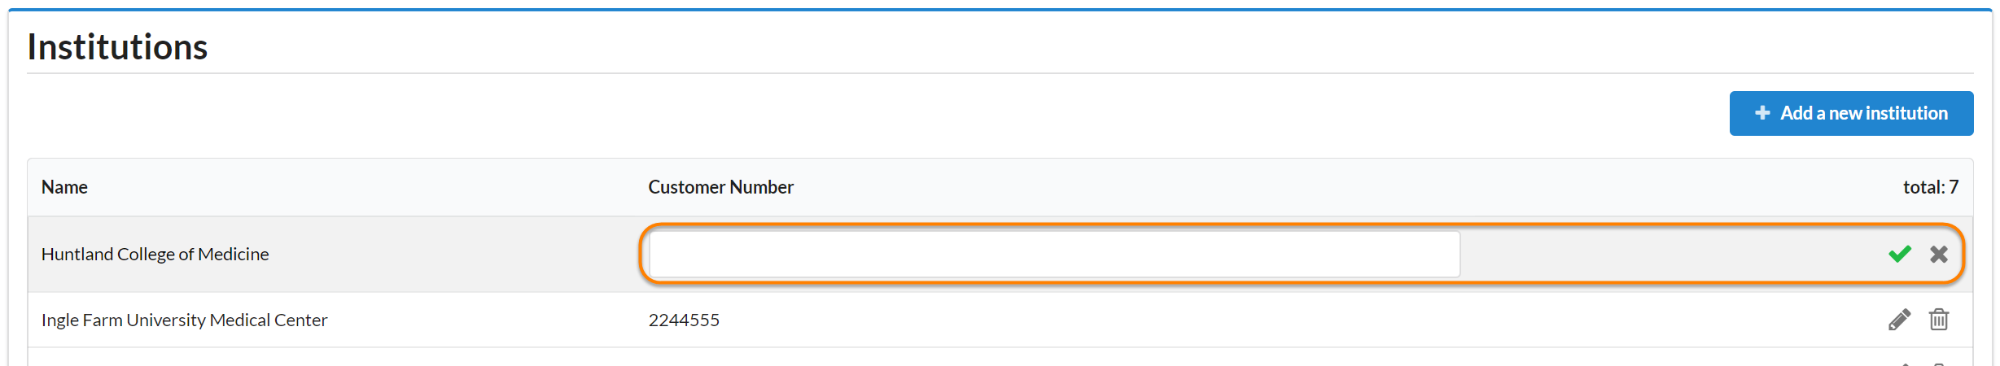The height and width of the screenshot is (366, 2000).
Task: Select the Ingle Farm University Medical Center name
Action: pos(184,320)
